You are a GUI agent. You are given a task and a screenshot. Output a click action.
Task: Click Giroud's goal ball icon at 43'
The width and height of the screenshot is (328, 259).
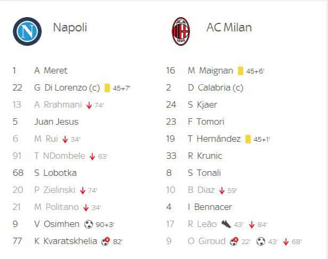(261, 241)
